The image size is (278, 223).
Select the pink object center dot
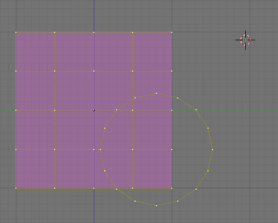click(94, 110)
